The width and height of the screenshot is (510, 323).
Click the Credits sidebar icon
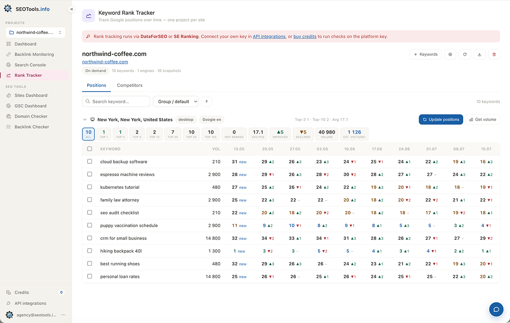tap(9, 292)
